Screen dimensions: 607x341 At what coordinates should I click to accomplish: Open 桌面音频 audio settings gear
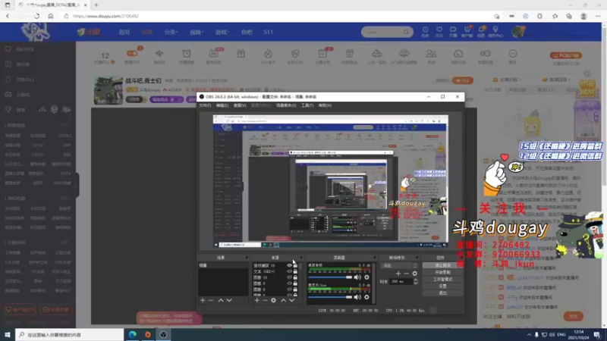coord(366,277)
